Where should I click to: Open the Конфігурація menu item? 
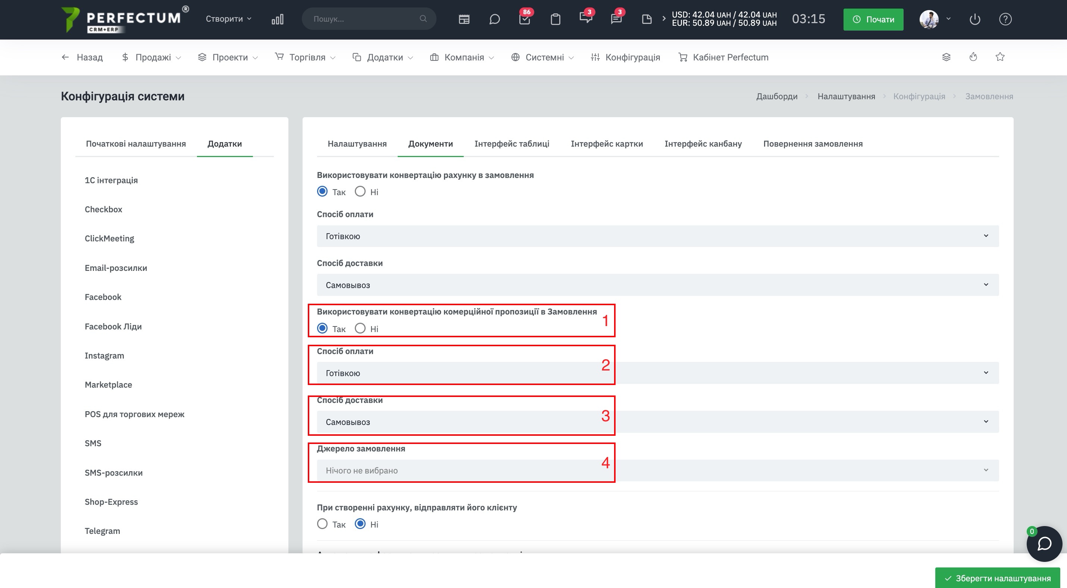coord(625,57)
